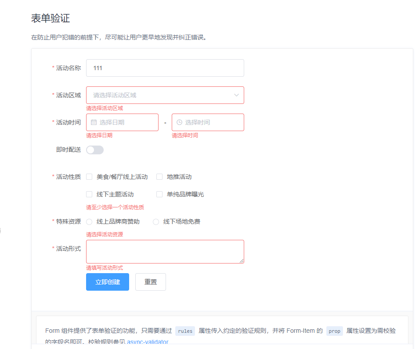The width and height of the screenshot is (419, 349).
Task: Click the 活动名称 field containing 111
Action: click(x=165, y=68)
